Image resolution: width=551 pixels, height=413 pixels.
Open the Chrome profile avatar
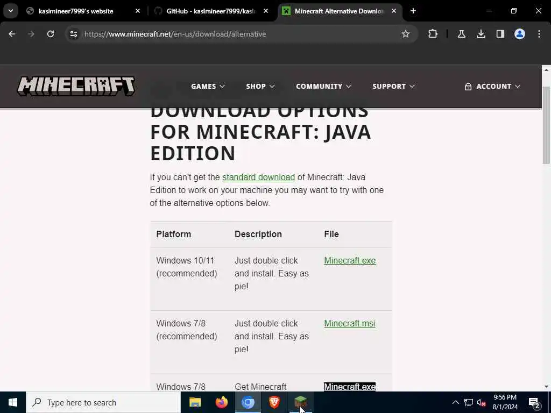(x=520, y=34)
